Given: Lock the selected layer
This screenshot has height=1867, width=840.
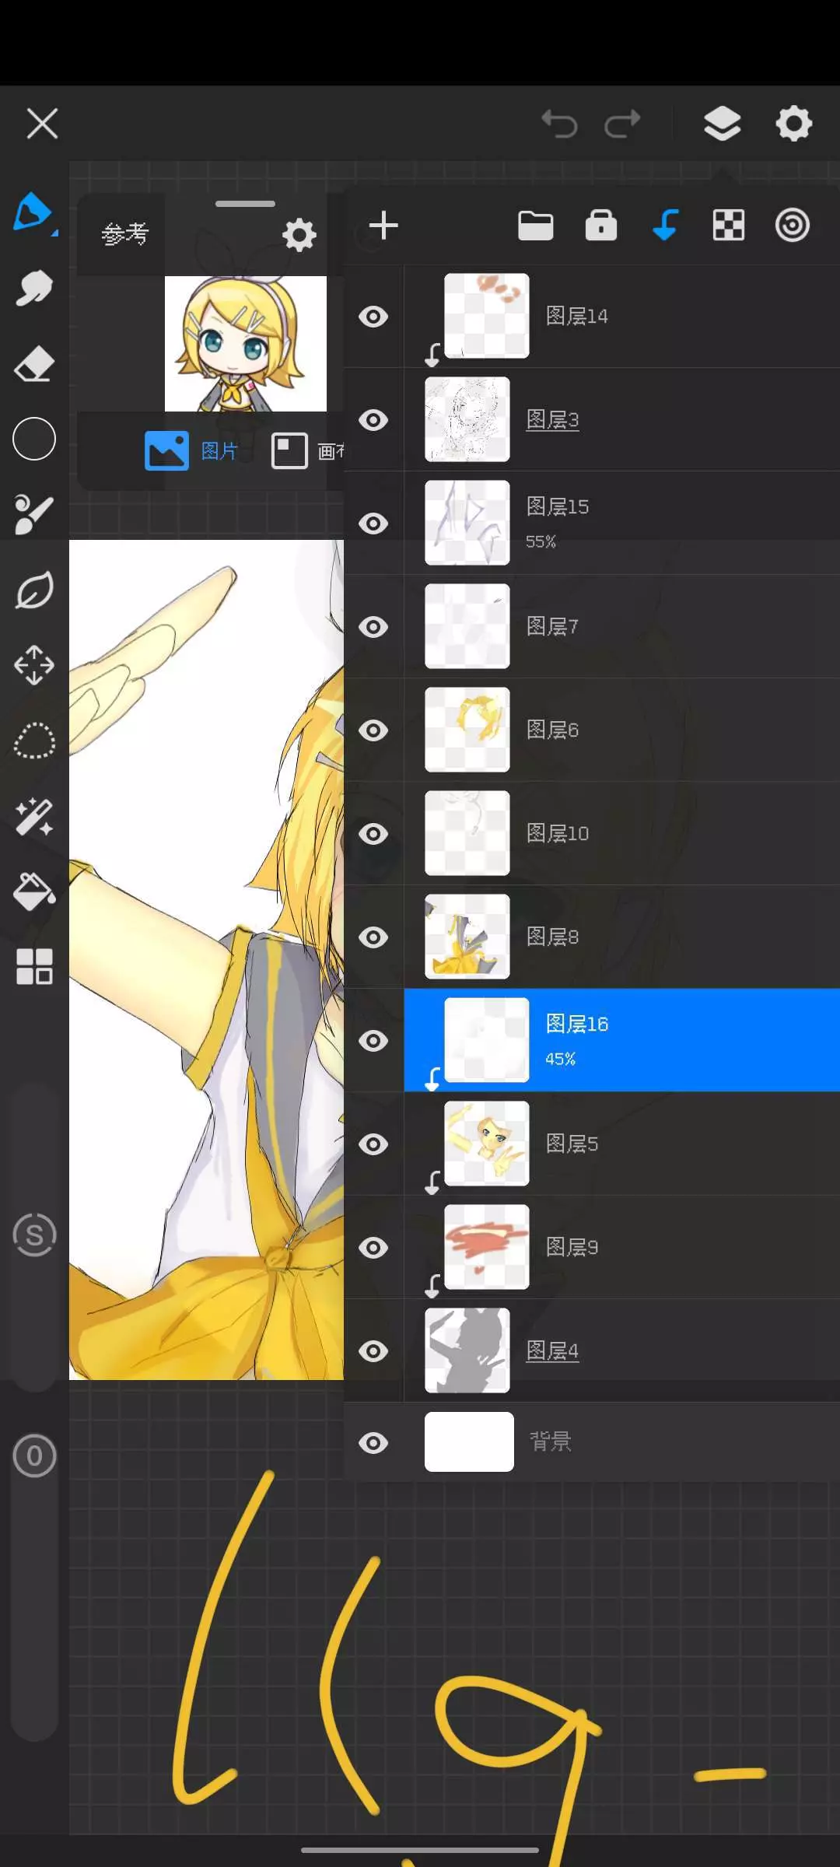Looking at the screenshot, I should 601,226.
